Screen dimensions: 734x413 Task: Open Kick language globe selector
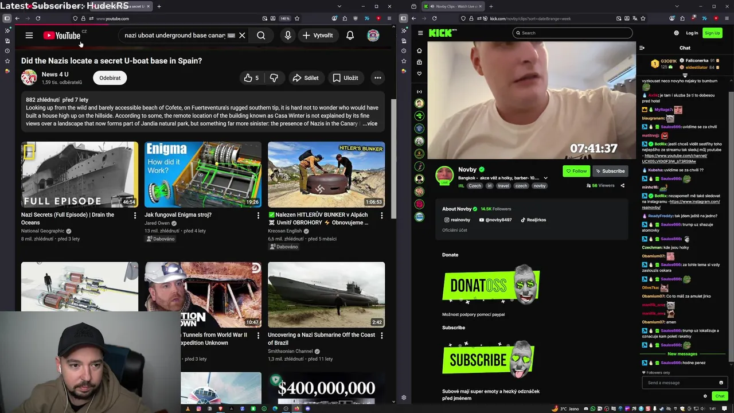click(x=676, y=33)
